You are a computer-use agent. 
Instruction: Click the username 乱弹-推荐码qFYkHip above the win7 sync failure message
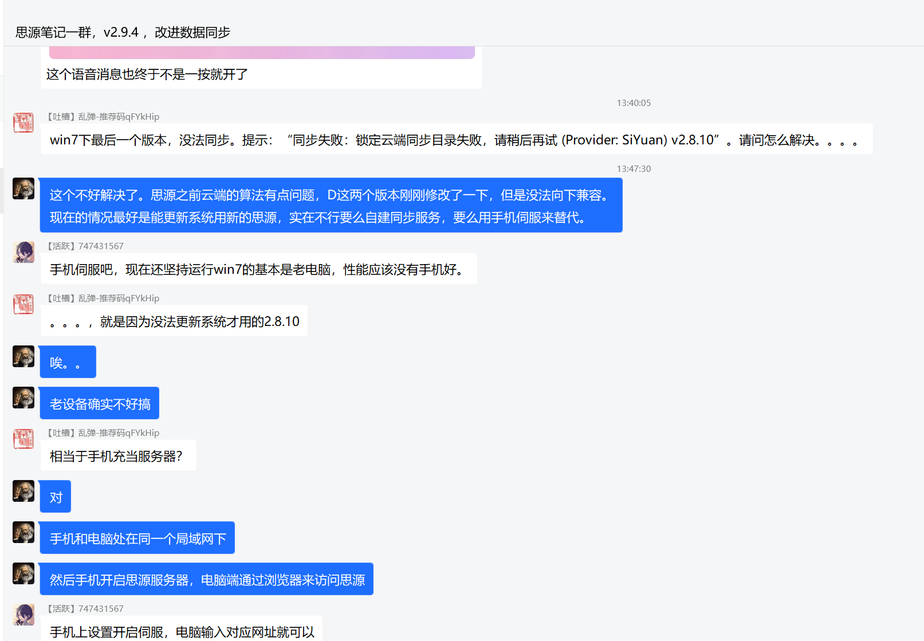(119, 117)
